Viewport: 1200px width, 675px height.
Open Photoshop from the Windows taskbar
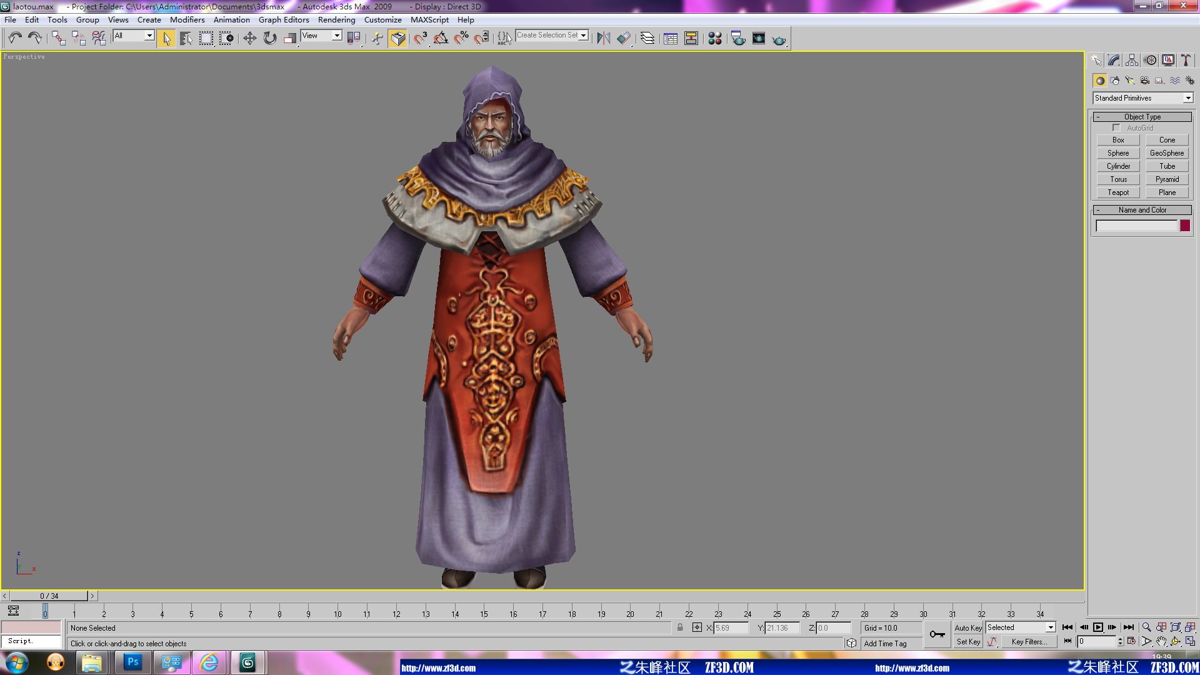tap(132, 662)
